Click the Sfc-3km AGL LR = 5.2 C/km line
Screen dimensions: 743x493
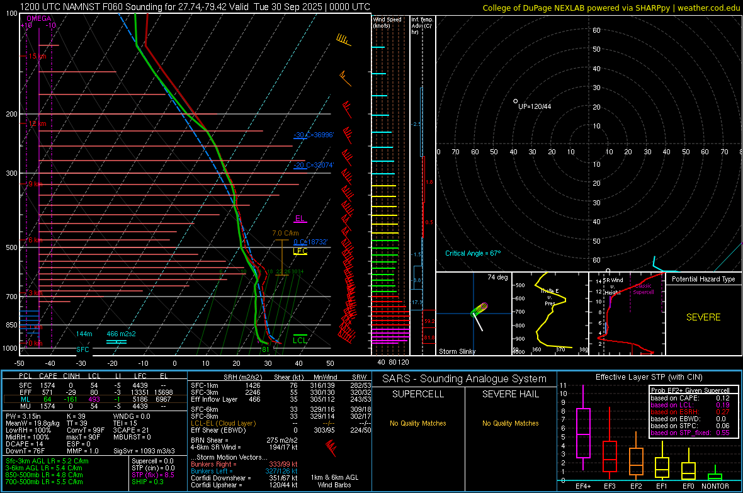[x=47, y=461]
